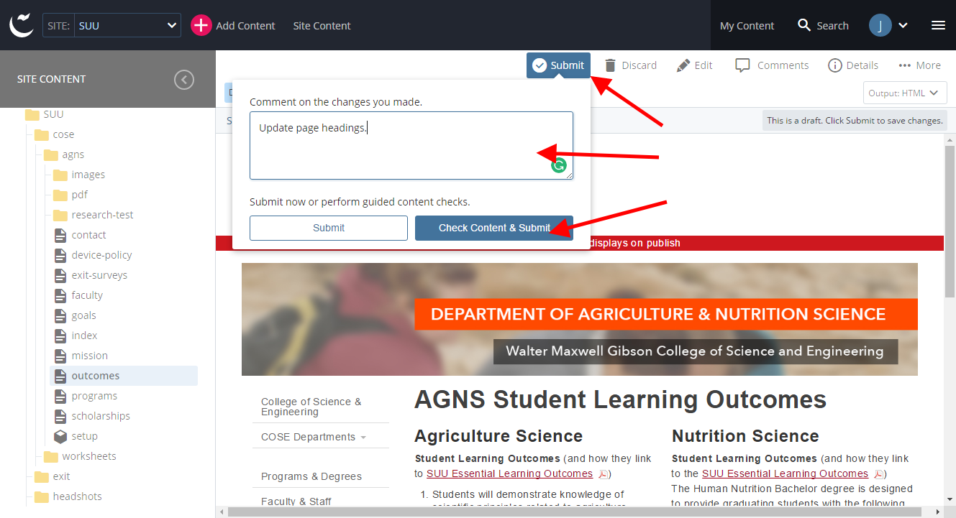Click the Cascade CMS logo icon
This screenshot has height=518, width=956.
[x=22, y=25]
